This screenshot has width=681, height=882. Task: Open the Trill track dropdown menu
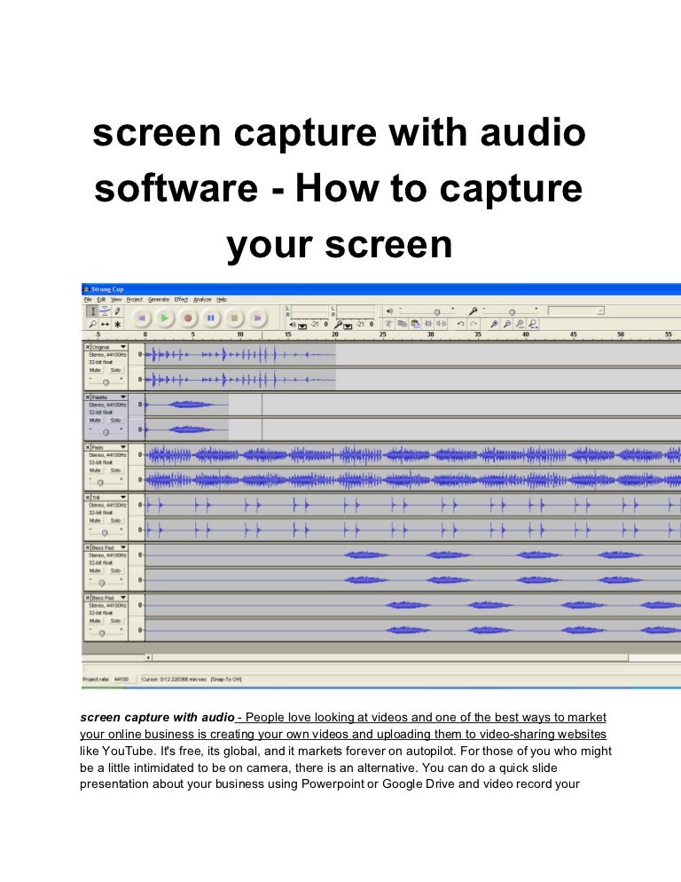tap(123, 497)
